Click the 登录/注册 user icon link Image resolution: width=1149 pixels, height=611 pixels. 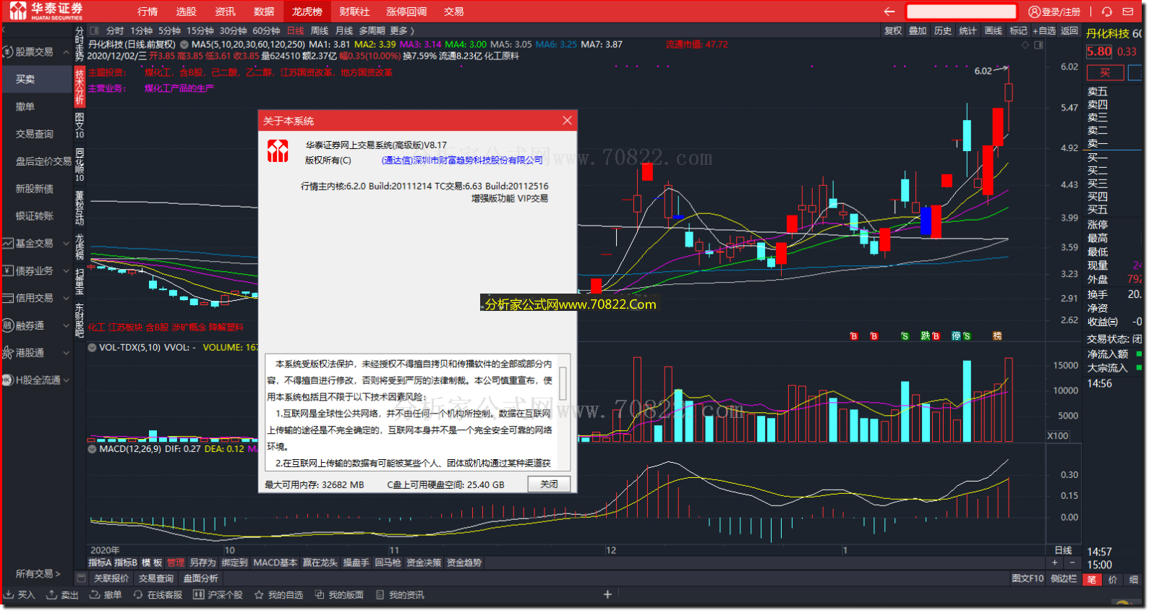click(x=1054, y=12)
